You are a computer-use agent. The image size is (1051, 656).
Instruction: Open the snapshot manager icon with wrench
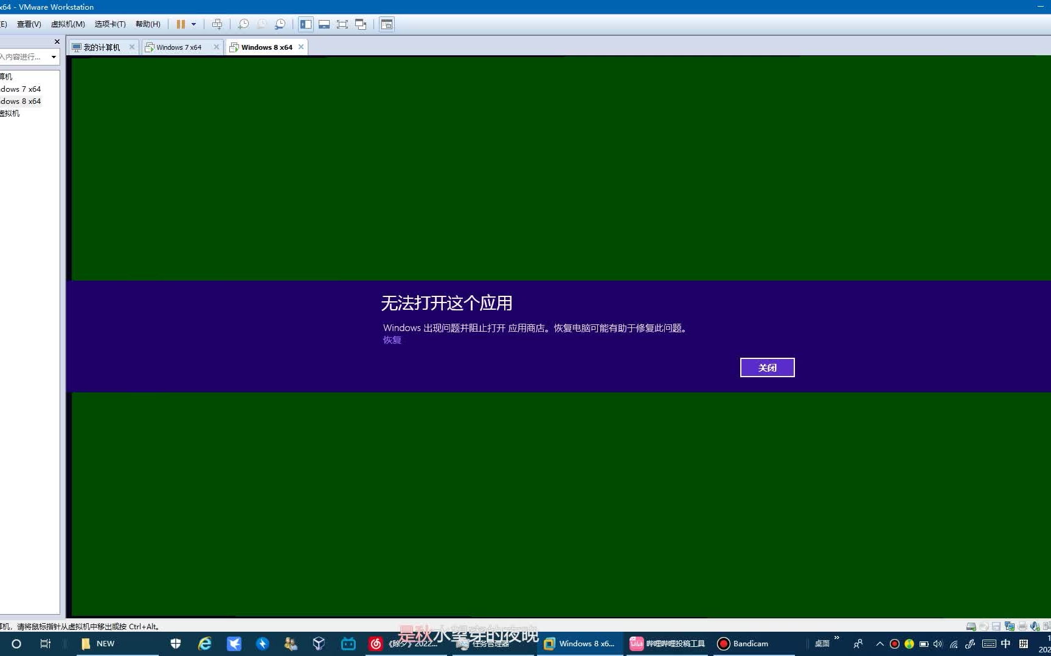click(280, 24)
